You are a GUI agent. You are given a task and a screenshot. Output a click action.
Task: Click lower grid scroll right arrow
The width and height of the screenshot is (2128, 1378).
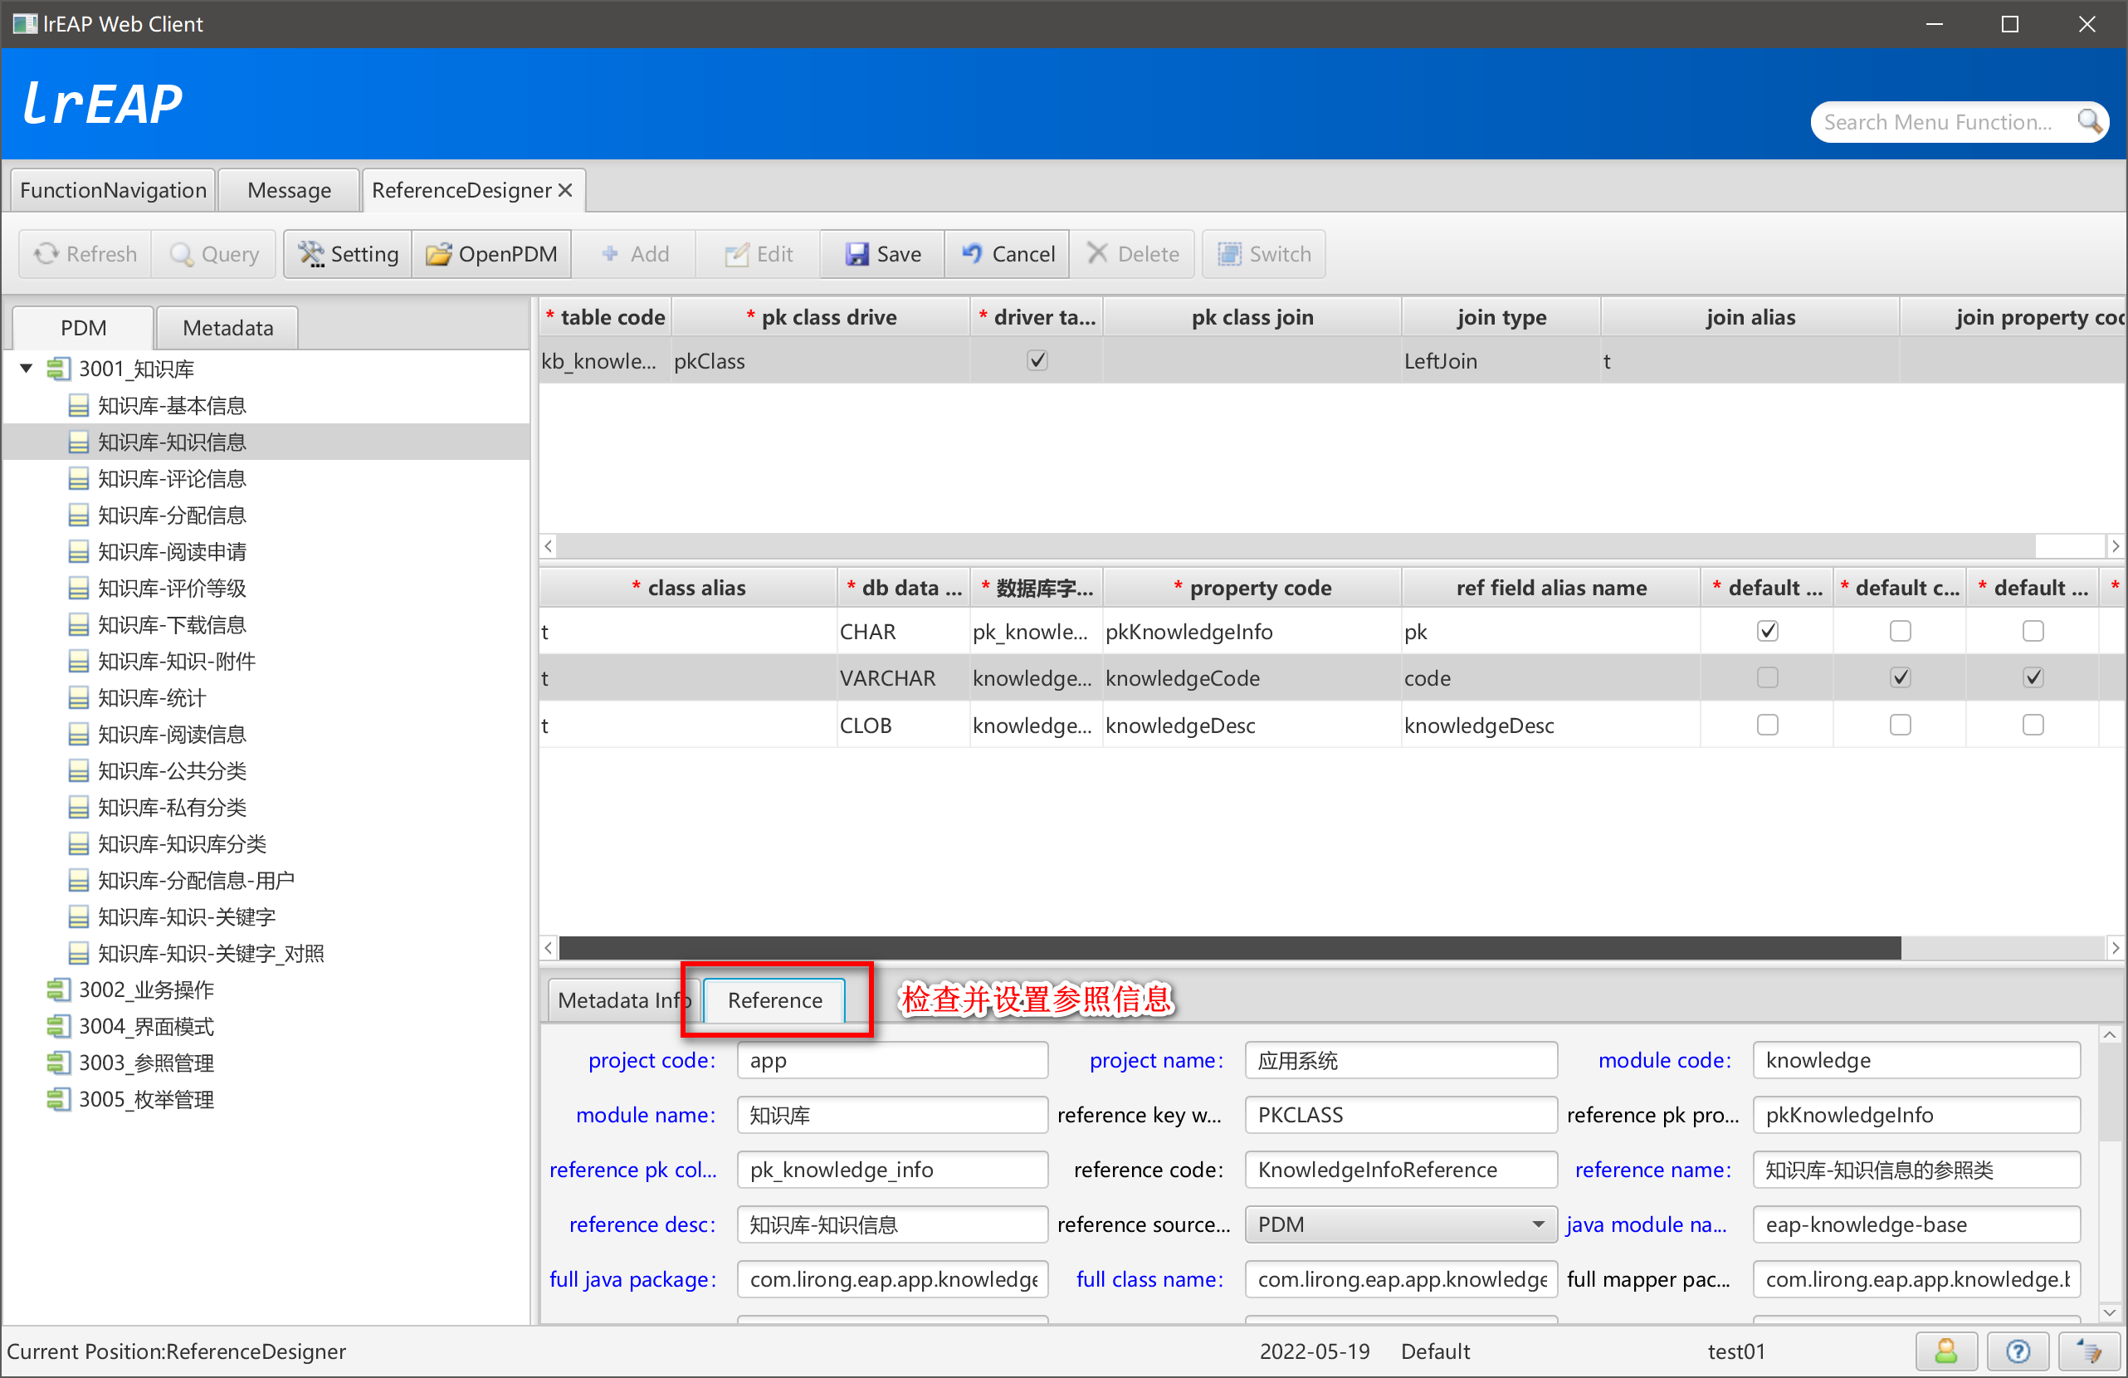pos(2116,948)
